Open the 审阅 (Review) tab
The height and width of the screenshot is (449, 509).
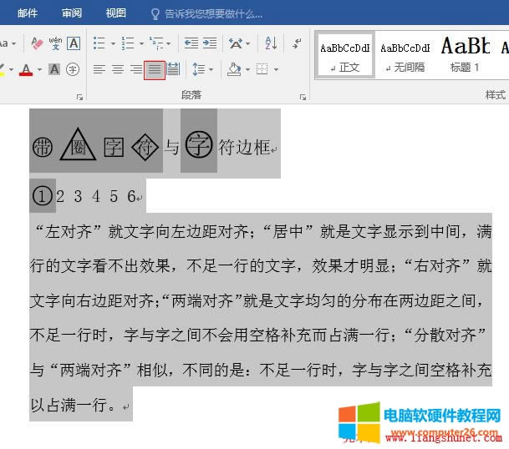coord(72,13)
